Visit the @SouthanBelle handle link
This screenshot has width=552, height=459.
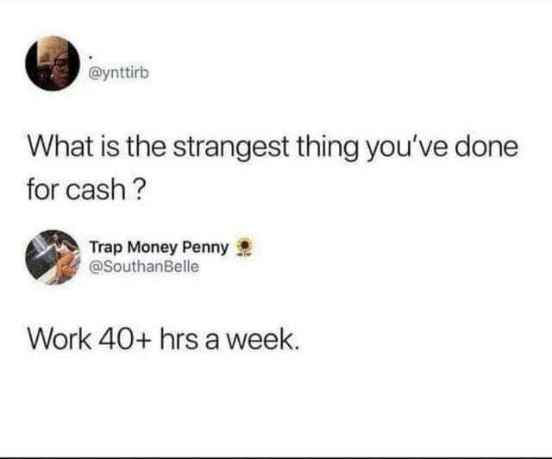[144, 267]
